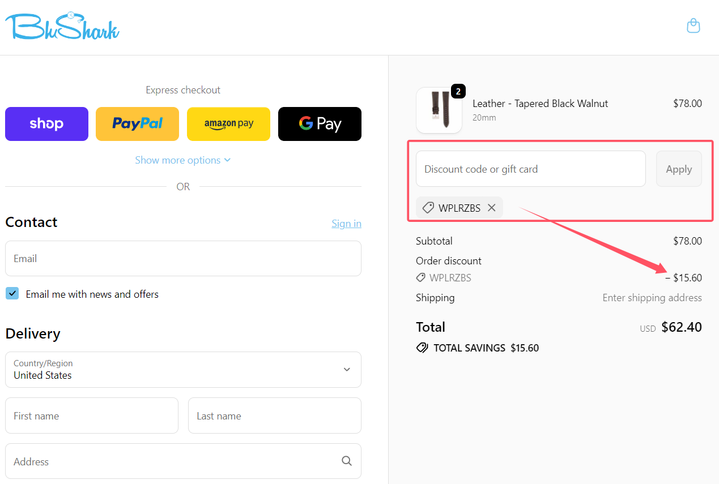Remove the WPLRZBS discount code tag
Image resolution: width=719 pixels, height=484 pixels.
click(492, 208)
